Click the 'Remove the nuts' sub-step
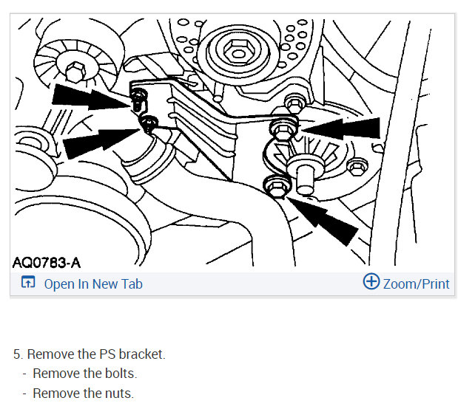458x409 pixels. pos(84,393)
